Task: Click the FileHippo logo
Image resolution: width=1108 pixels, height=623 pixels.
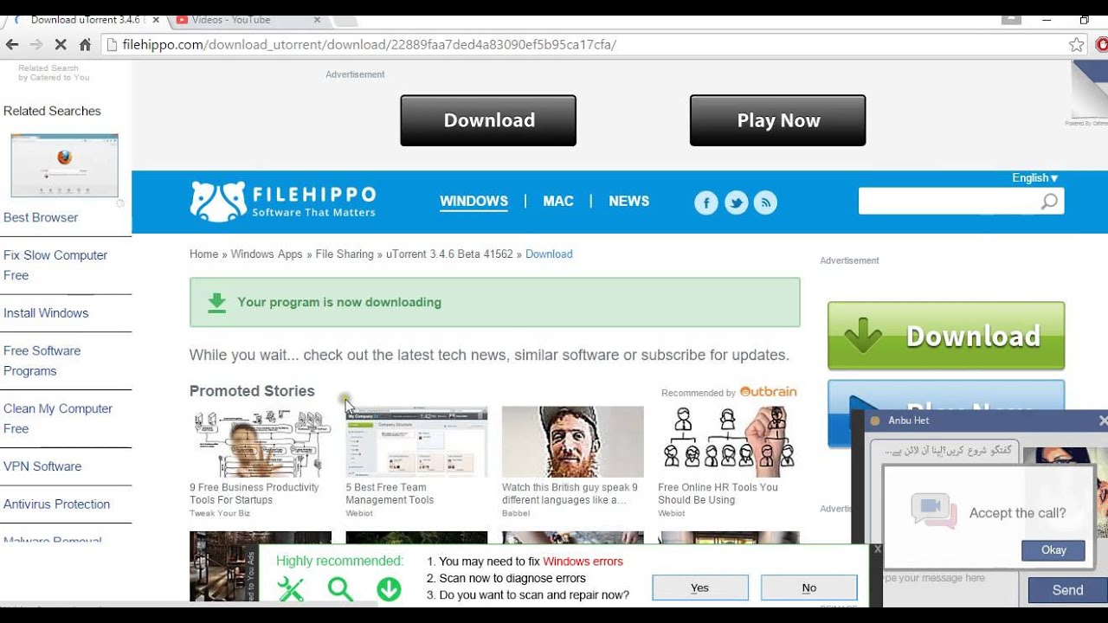Action: click(x=283, y=201)
